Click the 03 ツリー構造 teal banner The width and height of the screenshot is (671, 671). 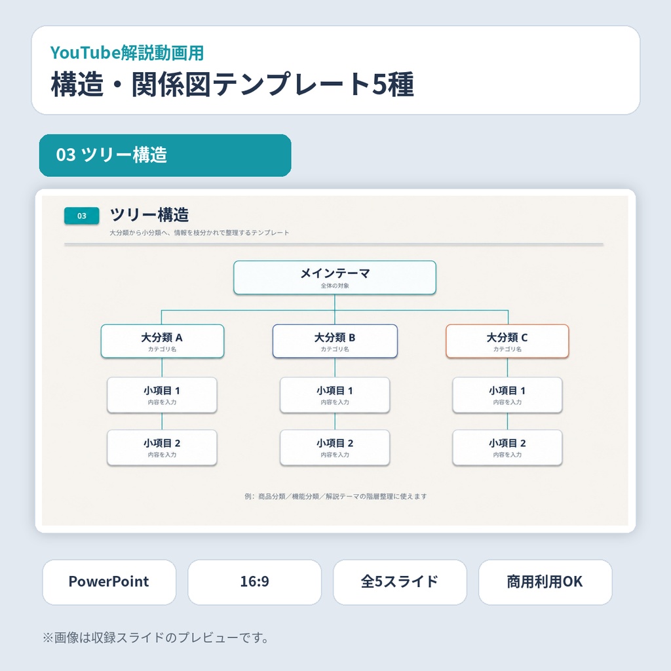tap(165, 155)
